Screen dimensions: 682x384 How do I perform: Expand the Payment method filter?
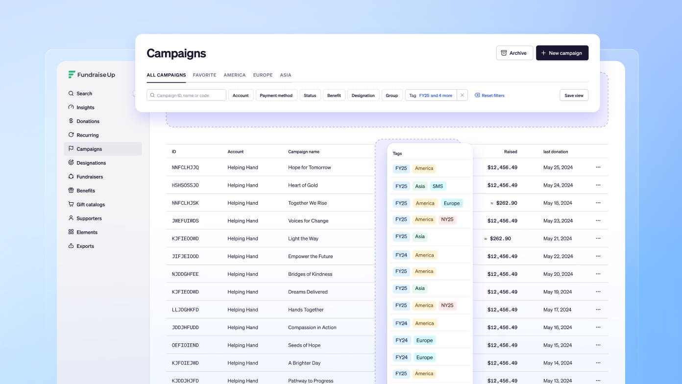point(276,96)
